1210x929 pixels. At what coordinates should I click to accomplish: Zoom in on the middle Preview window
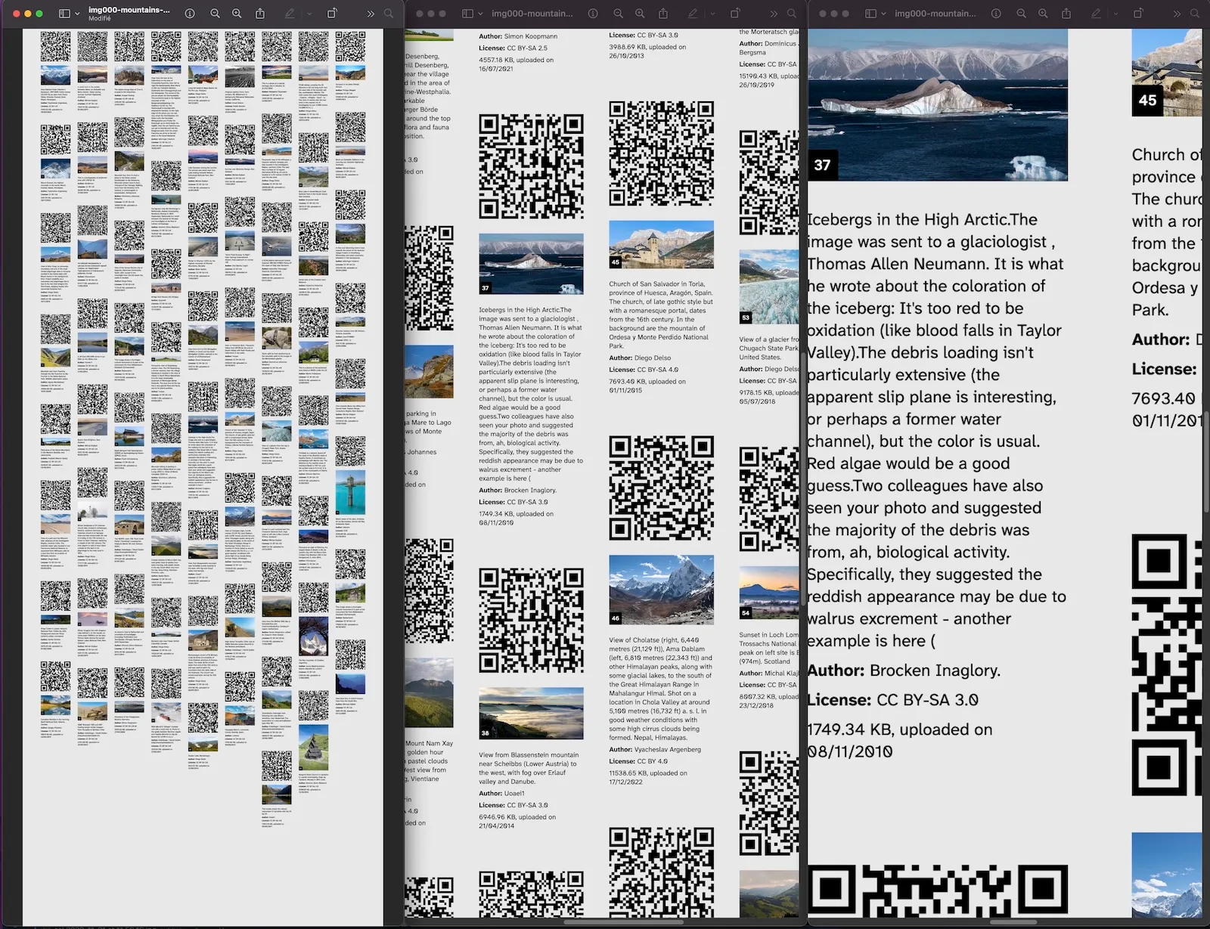pos(640,14)
